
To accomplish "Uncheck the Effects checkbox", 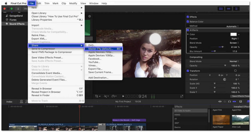I will point(188,17).
